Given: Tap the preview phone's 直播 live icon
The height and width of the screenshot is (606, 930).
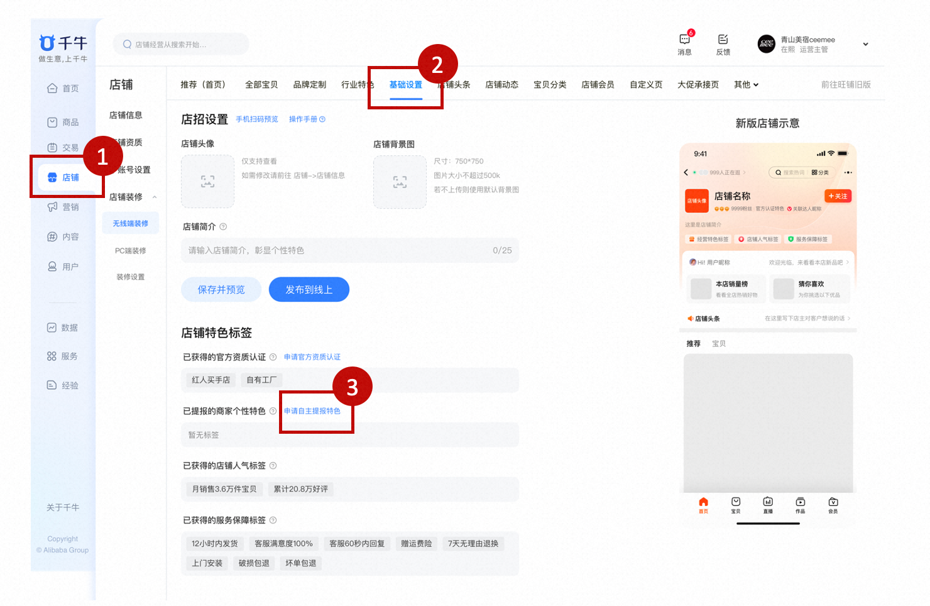Looking at the screenshot, I should pyautogui.click(x=768, y=505).
